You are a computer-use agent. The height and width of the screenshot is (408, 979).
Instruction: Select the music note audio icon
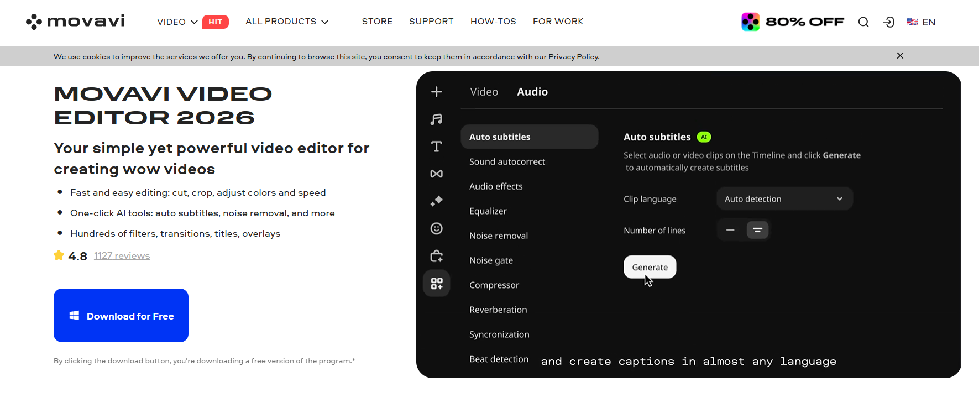point(436,119)
